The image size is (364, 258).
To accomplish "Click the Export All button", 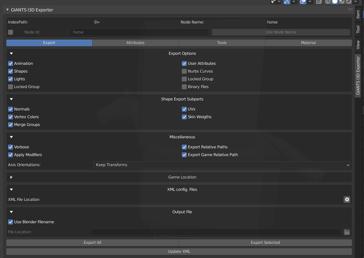I will [92, 243].
